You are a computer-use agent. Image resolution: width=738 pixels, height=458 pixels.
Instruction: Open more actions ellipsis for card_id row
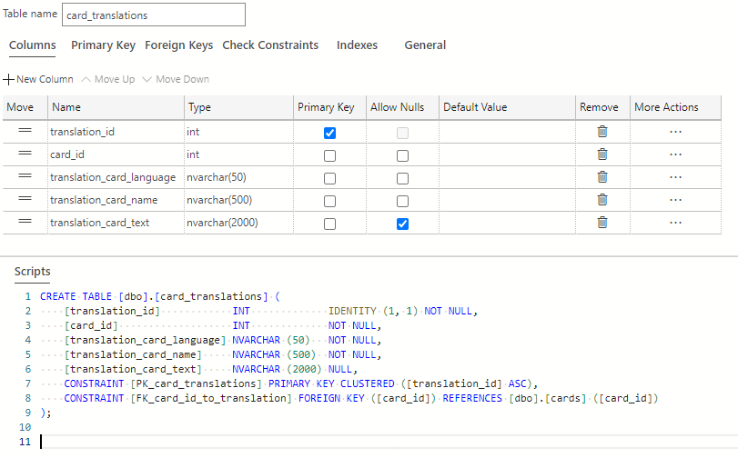[675, 154]
